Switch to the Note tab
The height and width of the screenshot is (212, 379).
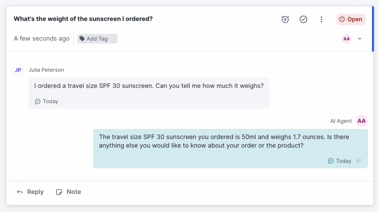pyautogui.click(x=68, y=192)
